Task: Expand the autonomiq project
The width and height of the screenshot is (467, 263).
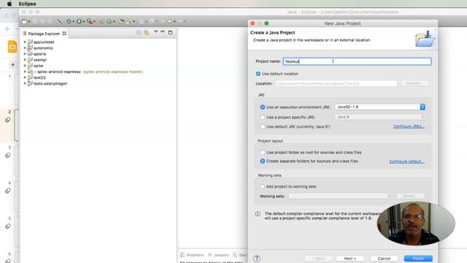Action: [25, 47]
